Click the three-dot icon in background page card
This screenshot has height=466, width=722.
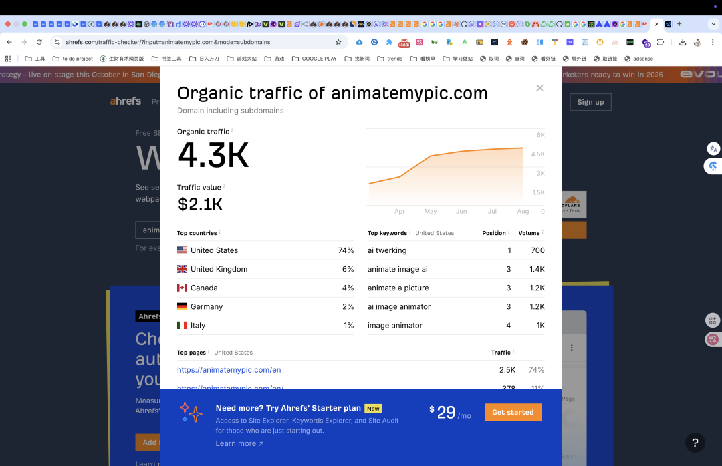pyautogui.click(x=572, y=348)
